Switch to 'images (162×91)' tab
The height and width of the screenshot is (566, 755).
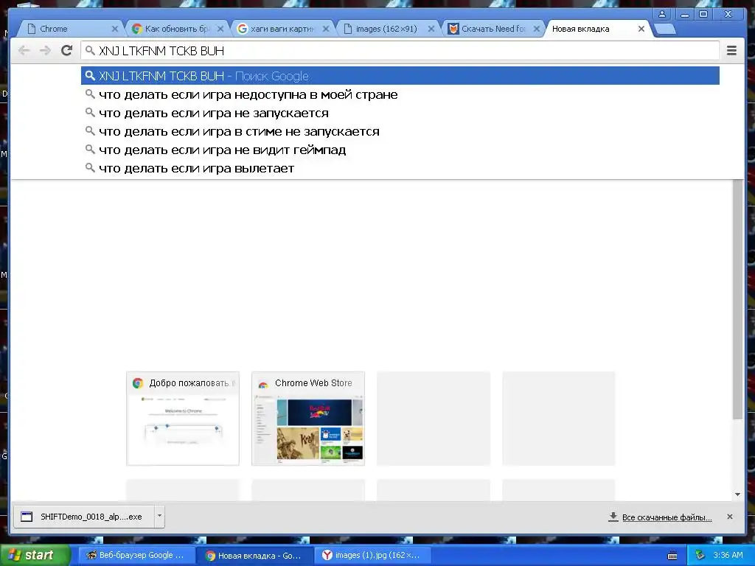click(388, 29)
